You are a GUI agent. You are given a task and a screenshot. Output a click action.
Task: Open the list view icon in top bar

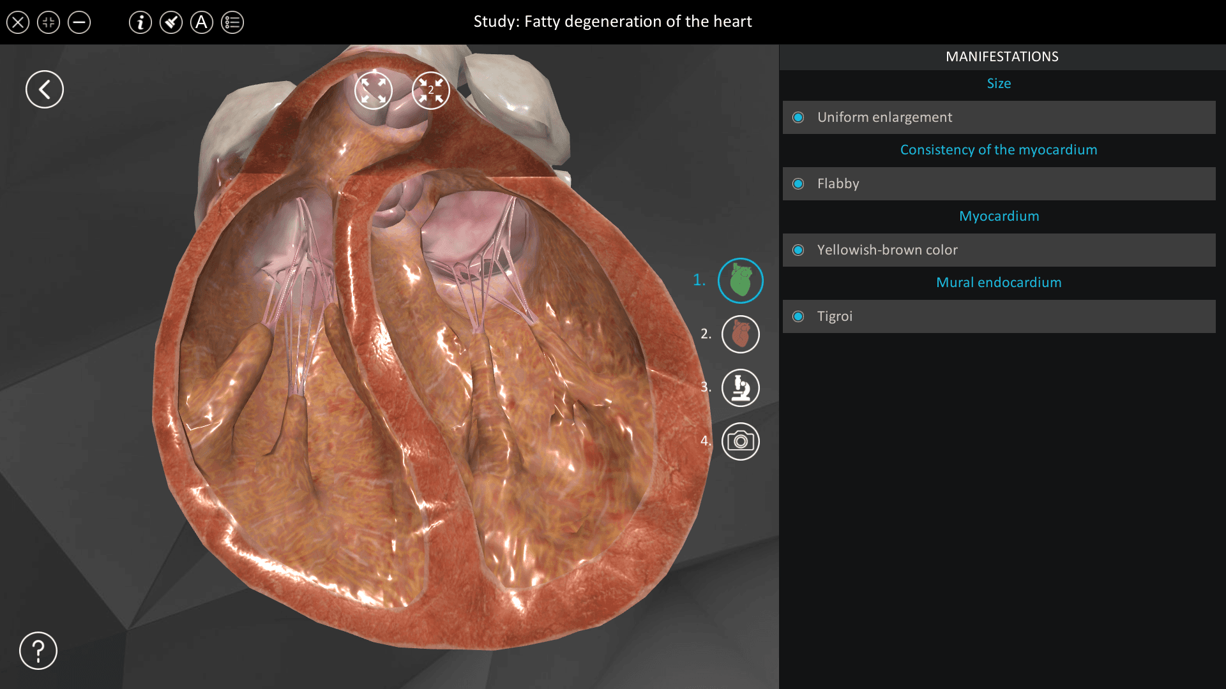click(232, 23)
